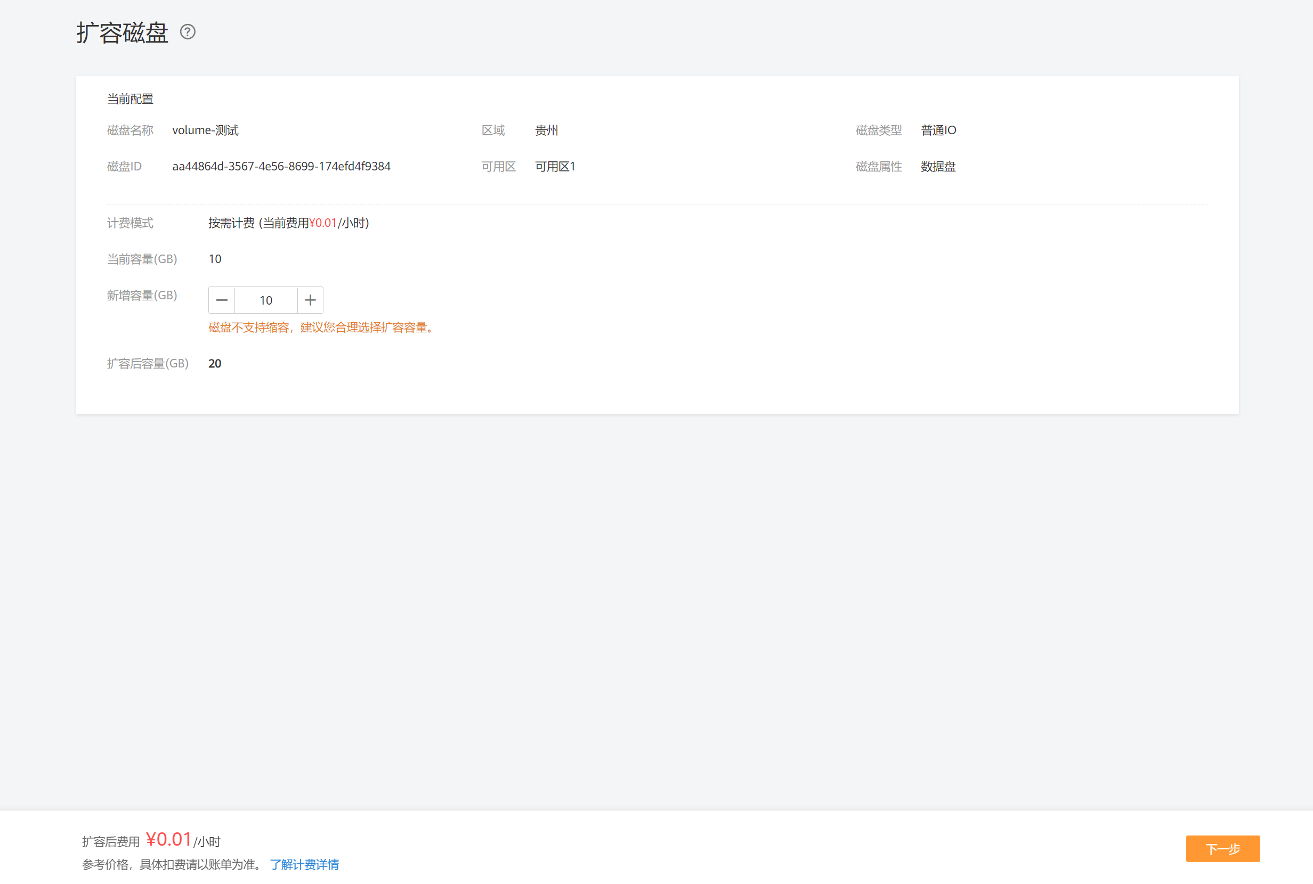Click the orange 磁盘不支持缩容 warning text

[x=321, y=328]
